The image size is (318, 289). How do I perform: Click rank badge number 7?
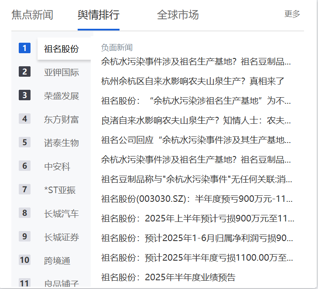click(24, 189)
